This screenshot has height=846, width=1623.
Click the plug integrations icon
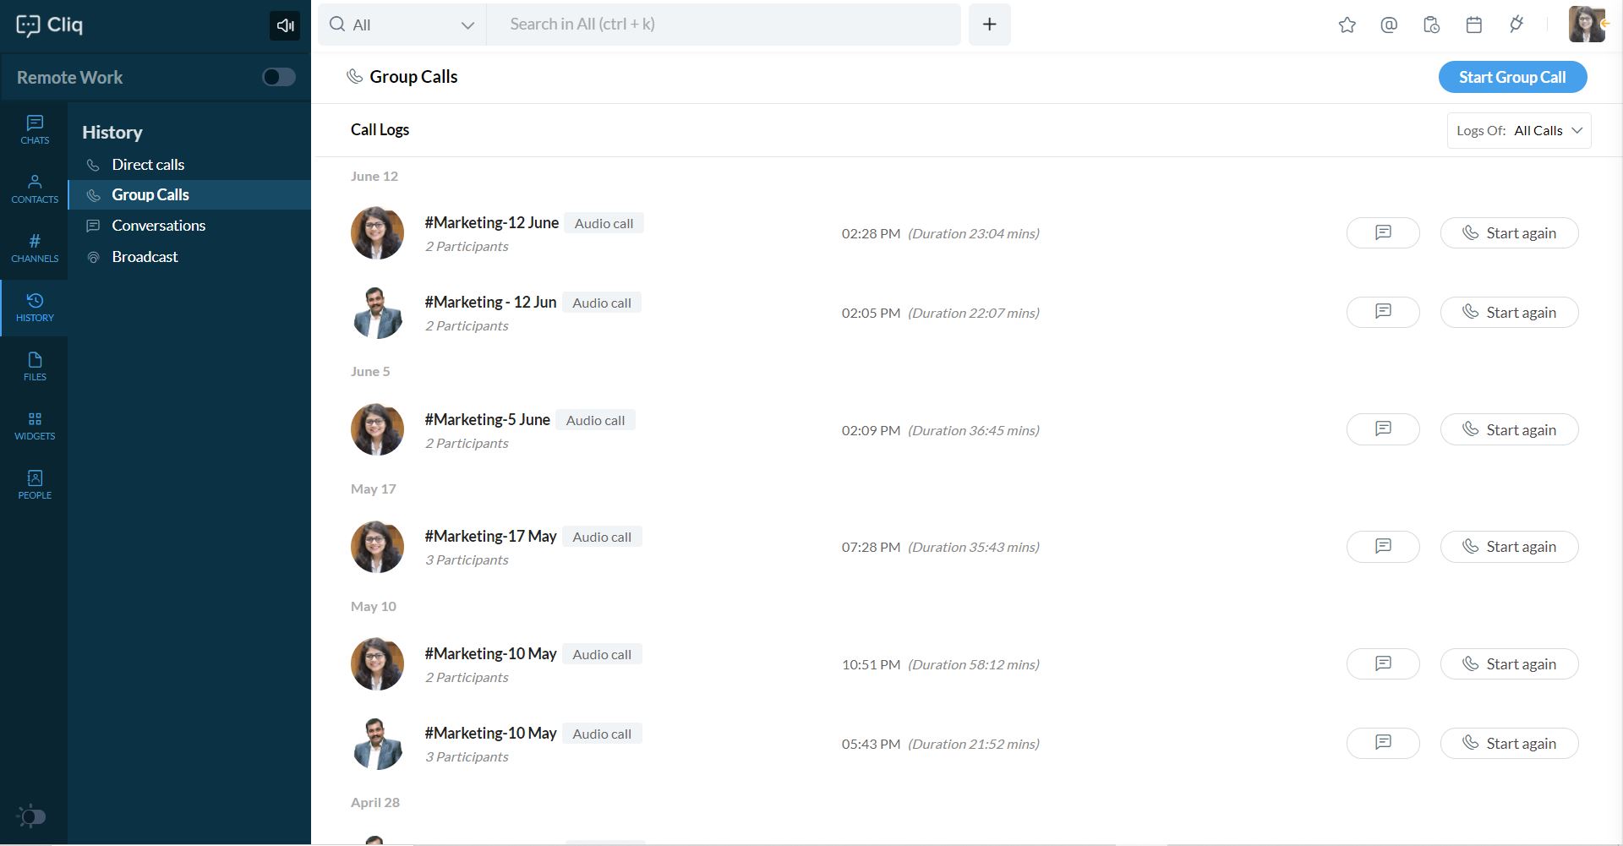[1516, 25]
